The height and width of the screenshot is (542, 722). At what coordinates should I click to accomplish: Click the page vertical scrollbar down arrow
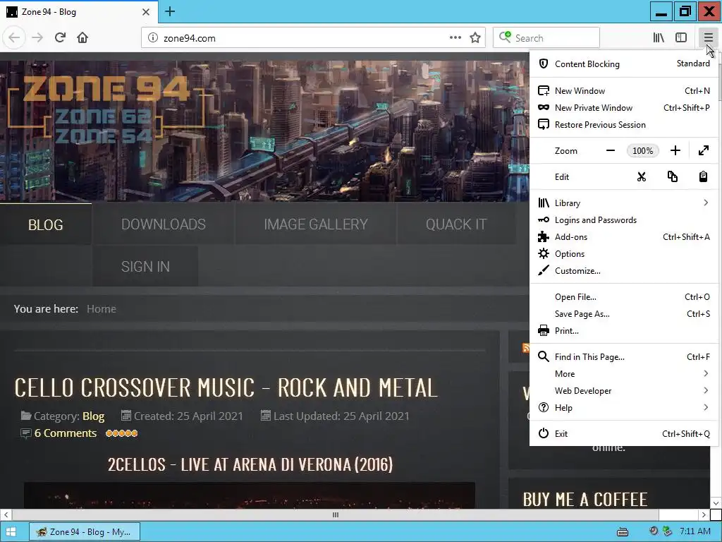pyautogui.click(x=716, y=502)
